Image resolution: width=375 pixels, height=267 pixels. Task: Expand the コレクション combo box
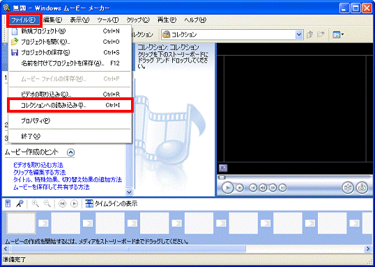pyautogui.click(x=299, y=35)
